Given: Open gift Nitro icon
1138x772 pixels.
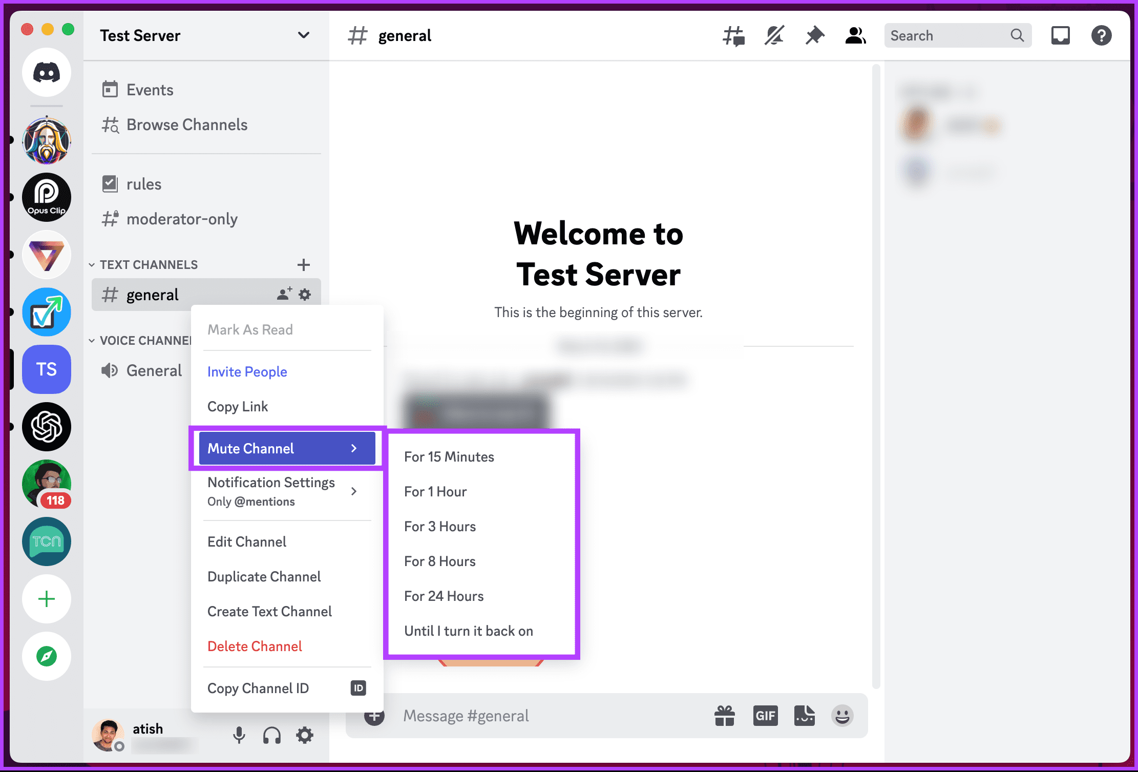Looking at the screenshot, I should 724,716.
